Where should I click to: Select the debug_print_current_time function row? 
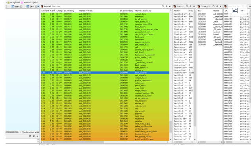[x=105, y=29]
